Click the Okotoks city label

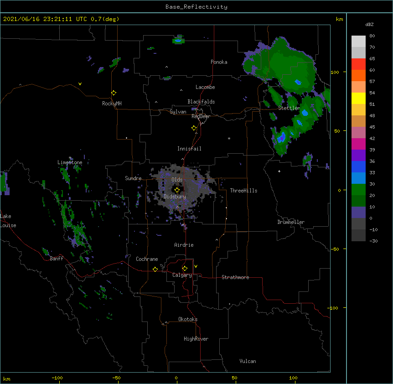188,319
